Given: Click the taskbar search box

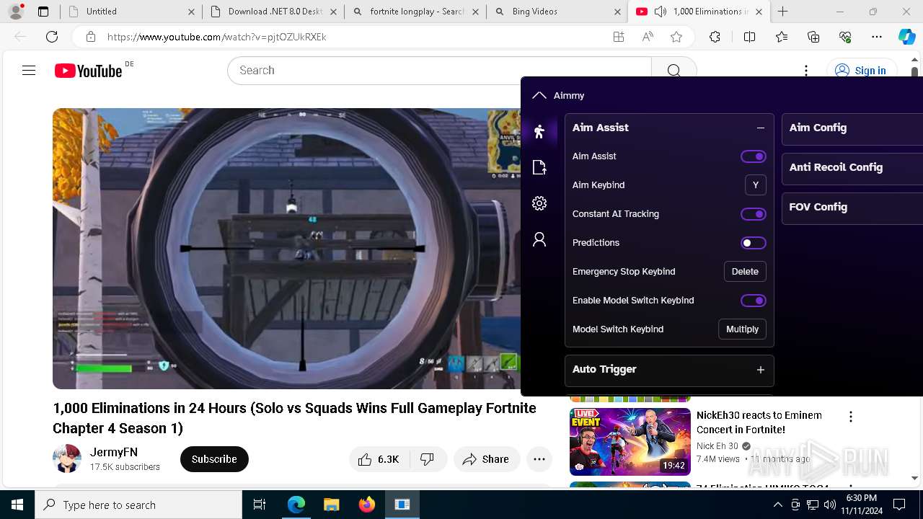Looking at the screenshot, I should point(138,505).
